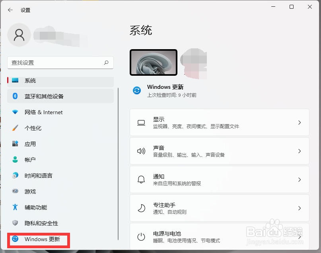Click 上次检查时间: 9 小时前 text
This screenshot has width=321, height=253.
pos(171,95)
